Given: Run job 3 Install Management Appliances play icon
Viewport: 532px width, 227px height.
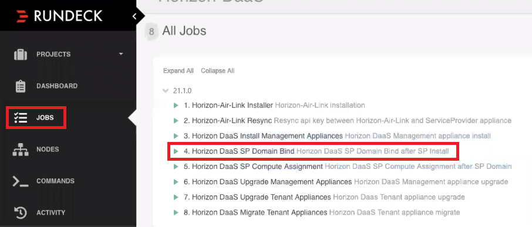Looking at the screenshot, I should point(176,136).
